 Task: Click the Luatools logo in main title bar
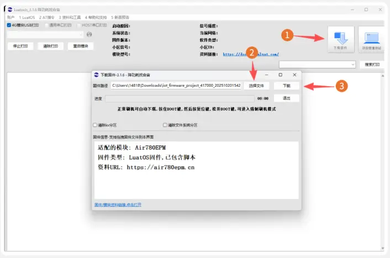(x=10, y=9)
